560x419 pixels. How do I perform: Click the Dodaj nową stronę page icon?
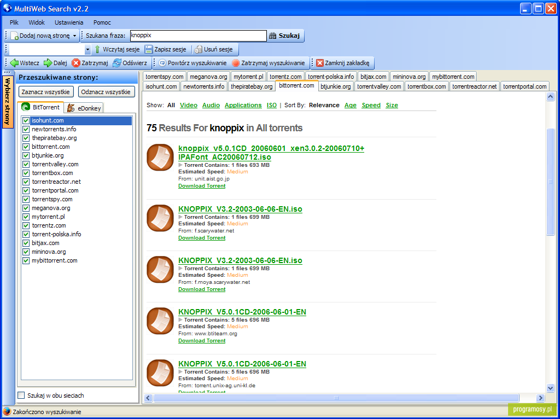[14, 36]
